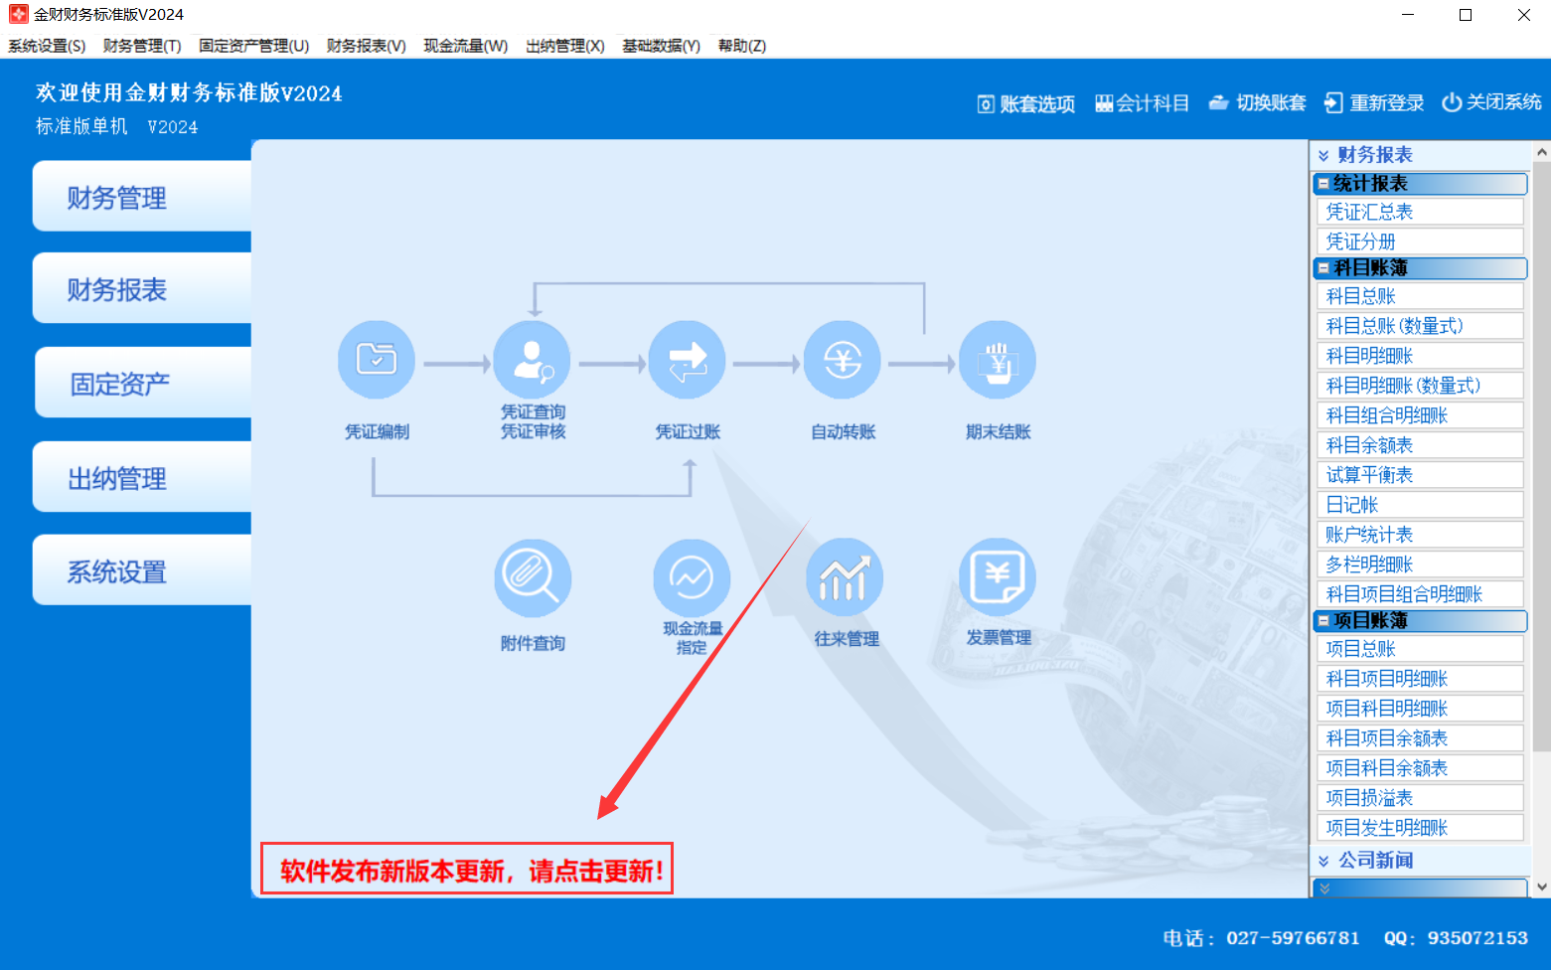Open the 系统设置(S) menu
The height and width of the screenshot is (970, 1551).
point(47,46)
